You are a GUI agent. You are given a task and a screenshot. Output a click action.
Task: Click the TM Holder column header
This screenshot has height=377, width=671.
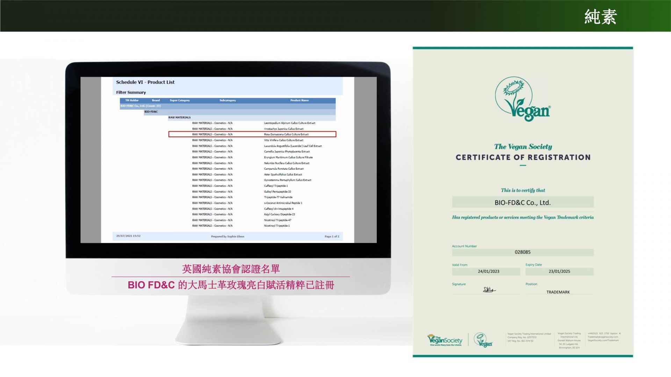132,101
